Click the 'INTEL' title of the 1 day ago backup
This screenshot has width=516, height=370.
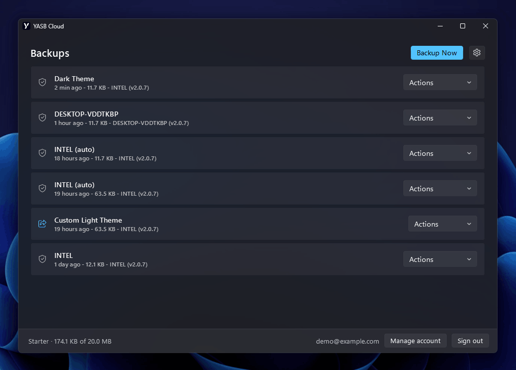63,255
